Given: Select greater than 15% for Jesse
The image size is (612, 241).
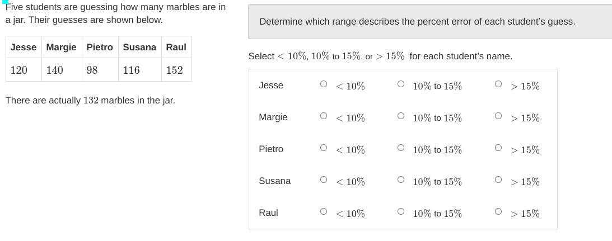Looking at the screenshot, I should click(498, 84).
